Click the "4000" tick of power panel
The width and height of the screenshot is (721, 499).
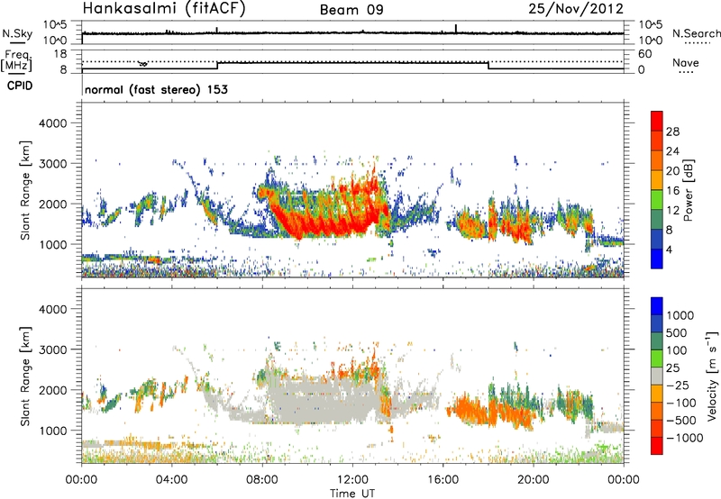[x=53, y=123]
